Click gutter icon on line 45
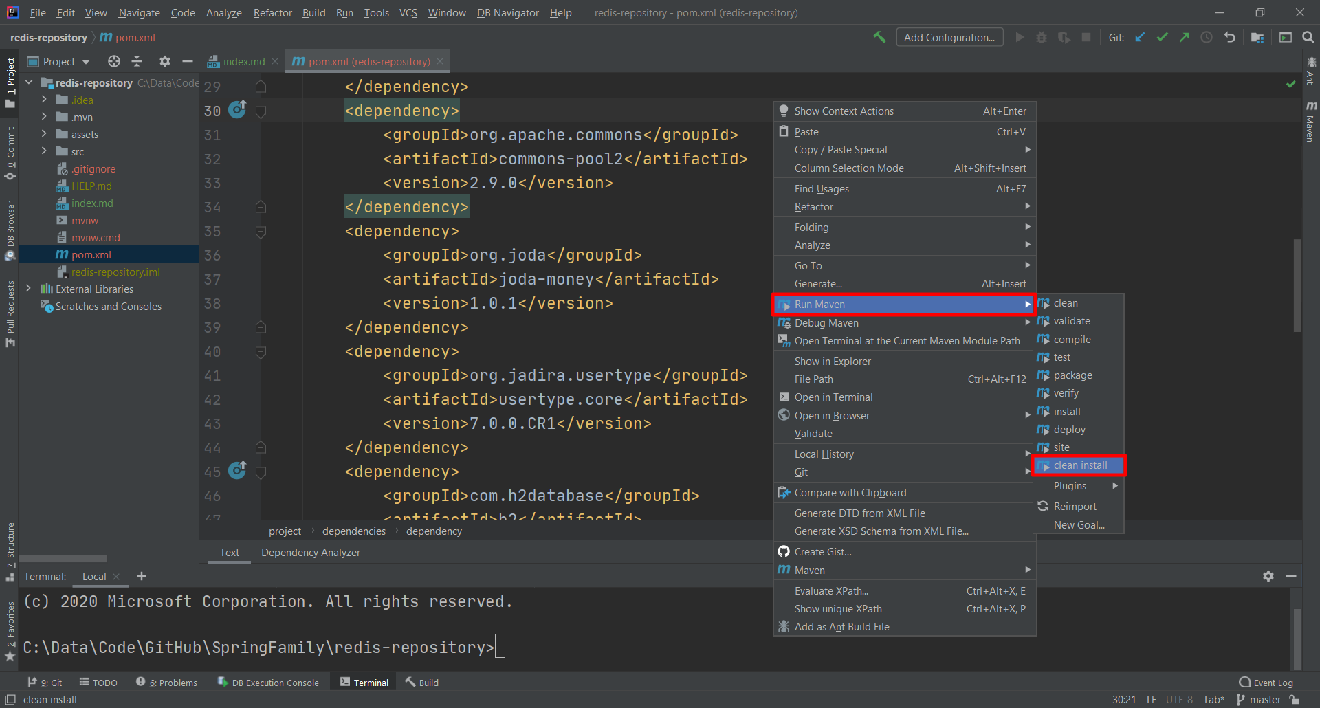 point(237,470)
